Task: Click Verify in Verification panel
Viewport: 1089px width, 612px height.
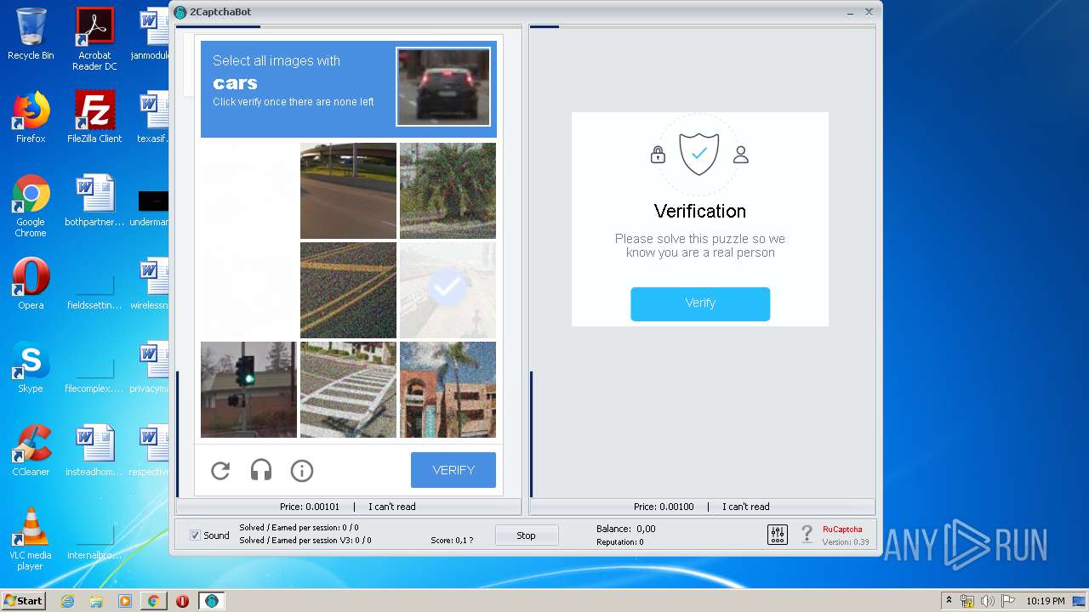Action: point(700,303)
